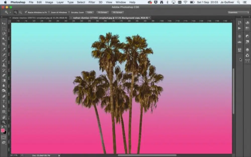
Task: Open the Layers panel icon
Action: coord(247,50)
